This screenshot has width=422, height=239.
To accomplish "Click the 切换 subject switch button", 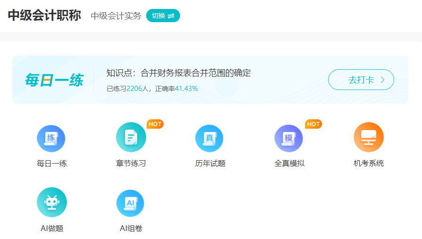I will tap(163, 16).
